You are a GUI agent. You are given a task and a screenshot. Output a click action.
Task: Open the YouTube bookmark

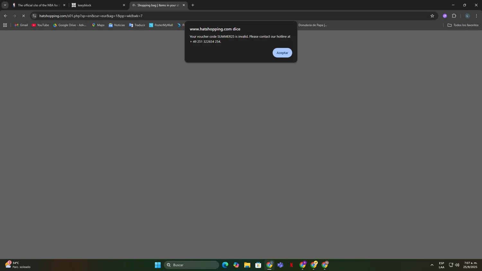[40, 25]
